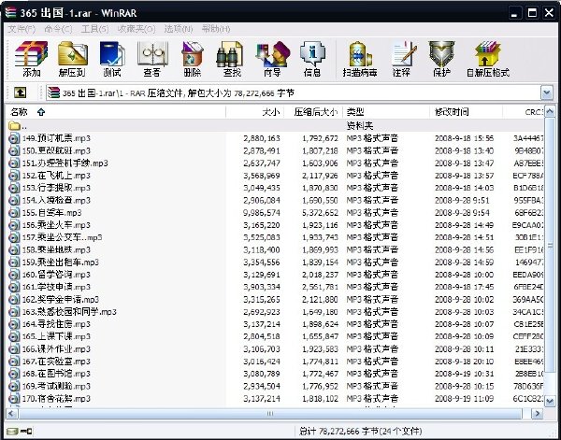Image resolution: width=561 pixels, height=440 pixels.
Task: Click icon of 167.在实验室.mp3
Action: point(14,362)
